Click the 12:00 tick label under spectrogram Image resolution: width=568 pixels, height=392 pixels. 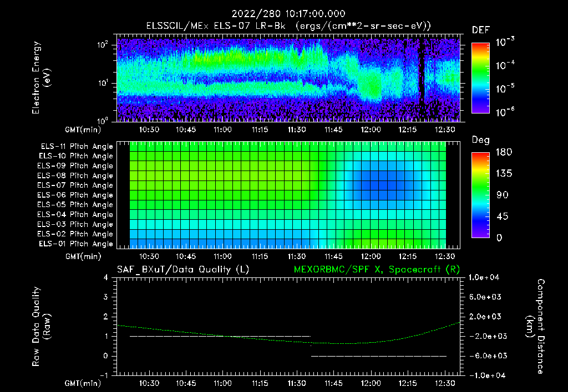[371, 130]
